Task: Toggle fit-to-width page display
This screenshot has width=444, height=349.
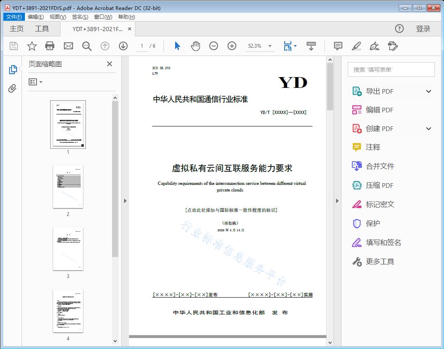Action: [288, 46]
